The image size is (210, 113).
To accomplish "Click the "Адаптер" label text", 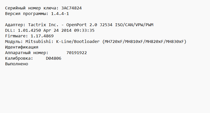I will coord(14,25).
